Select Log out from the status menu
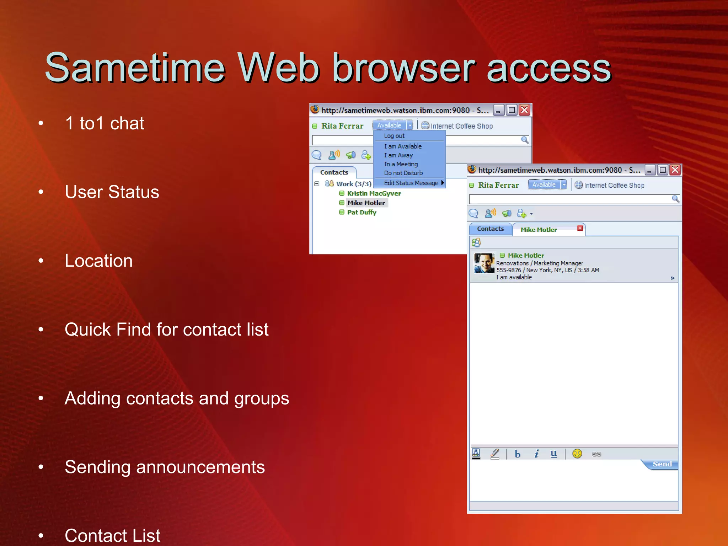This screenshot has height=546, width=728. click(394, 136)
